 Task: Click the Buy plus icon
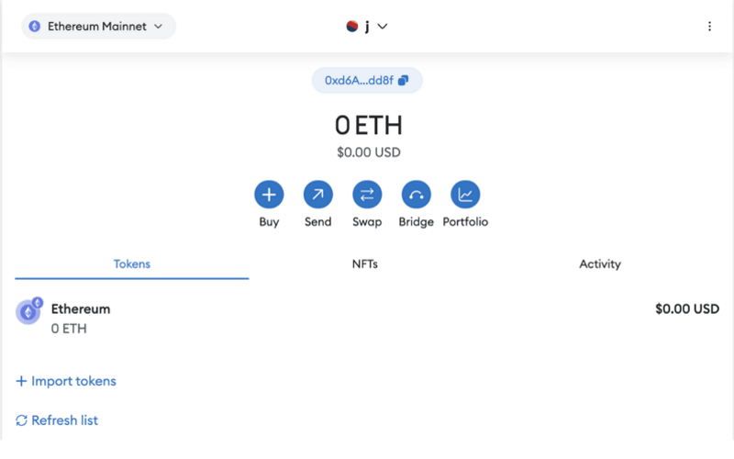point(269,195)
